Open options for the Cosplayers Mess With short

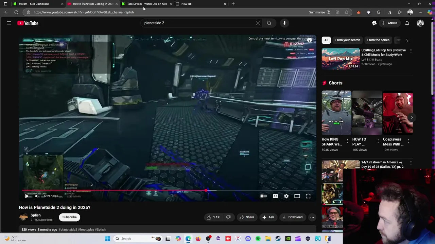click(x=408, y=141)
